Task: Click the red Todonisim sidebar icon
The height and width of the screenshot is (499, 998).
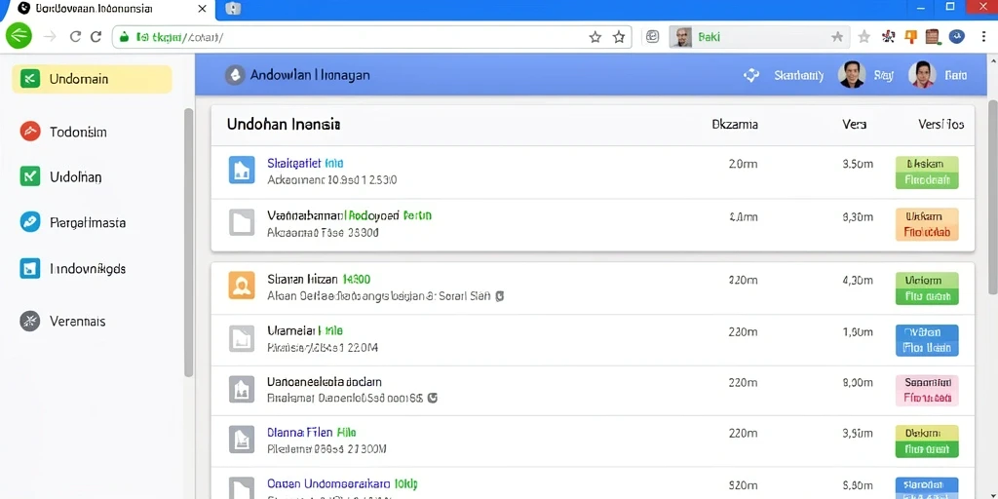Action: click(30, 132)
